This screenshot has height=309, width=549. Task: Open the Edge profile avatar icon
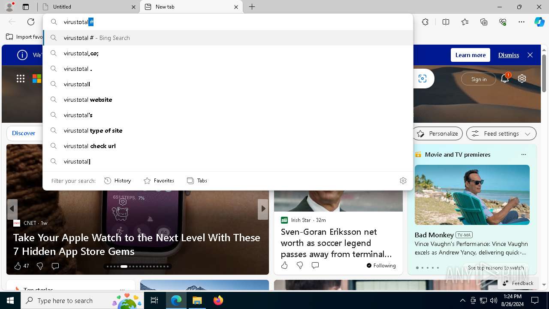click(x=9, y=7)
